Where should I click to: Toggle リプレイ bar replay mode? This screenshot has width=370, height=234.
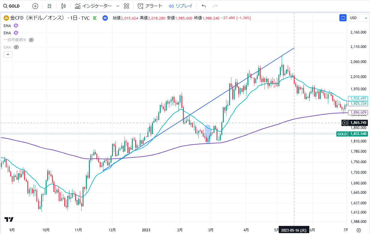180,6
